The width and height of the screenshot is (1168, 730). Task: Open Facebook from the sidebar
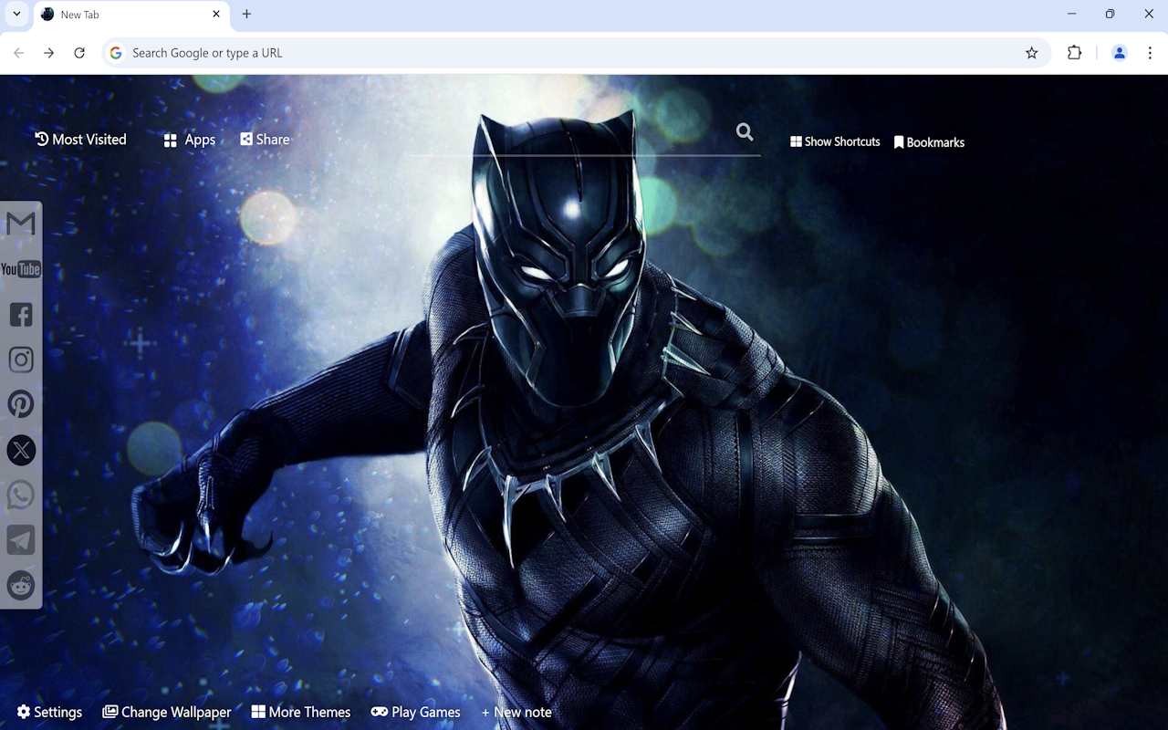(20, 314)
